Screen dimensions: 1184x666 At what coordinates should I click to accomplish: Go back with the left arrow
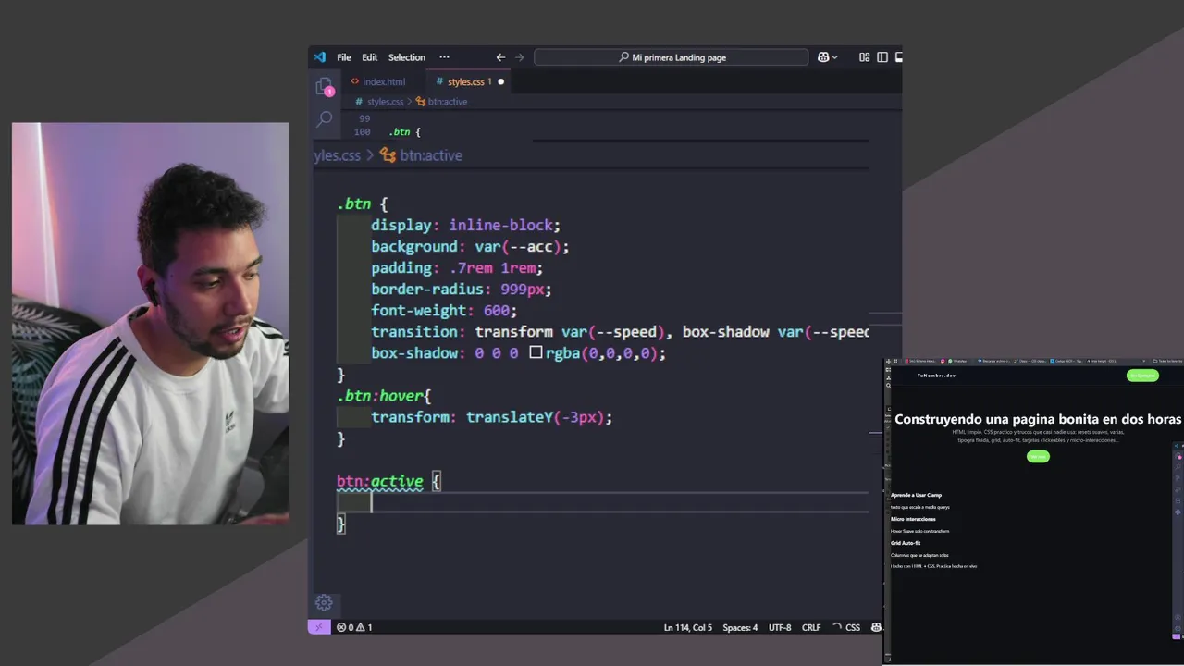[500, 57]
